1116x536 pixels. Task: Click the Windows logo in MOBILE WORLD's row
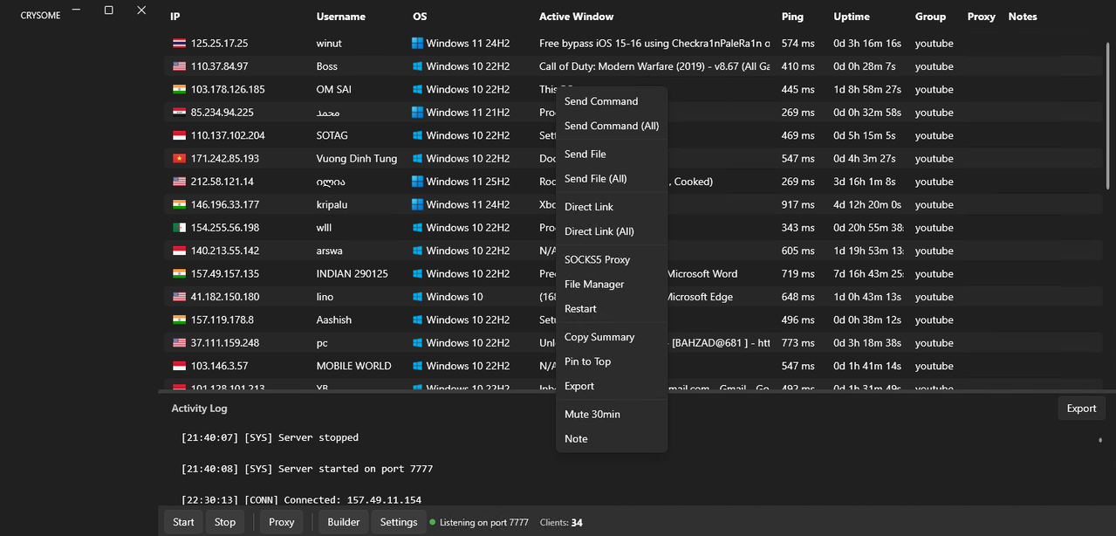point(417,366)
